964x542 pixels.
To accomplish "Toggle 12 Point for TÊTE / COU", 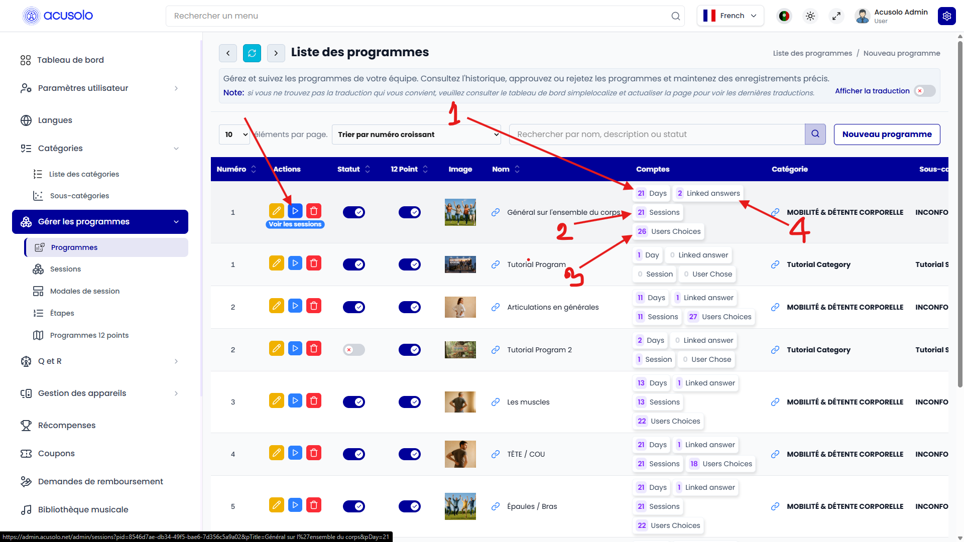I will pos(410,454).
